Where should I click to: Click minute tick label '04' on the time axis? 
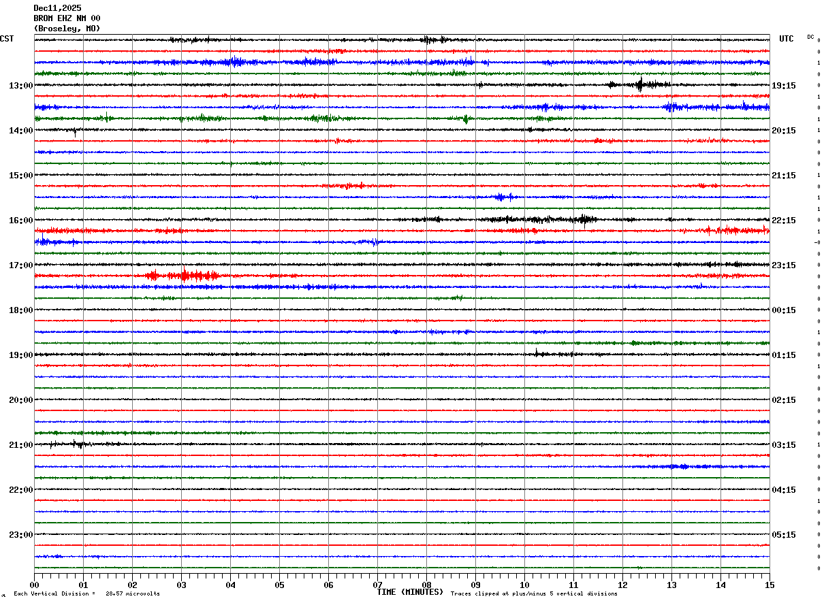click(x=231, y=585)
